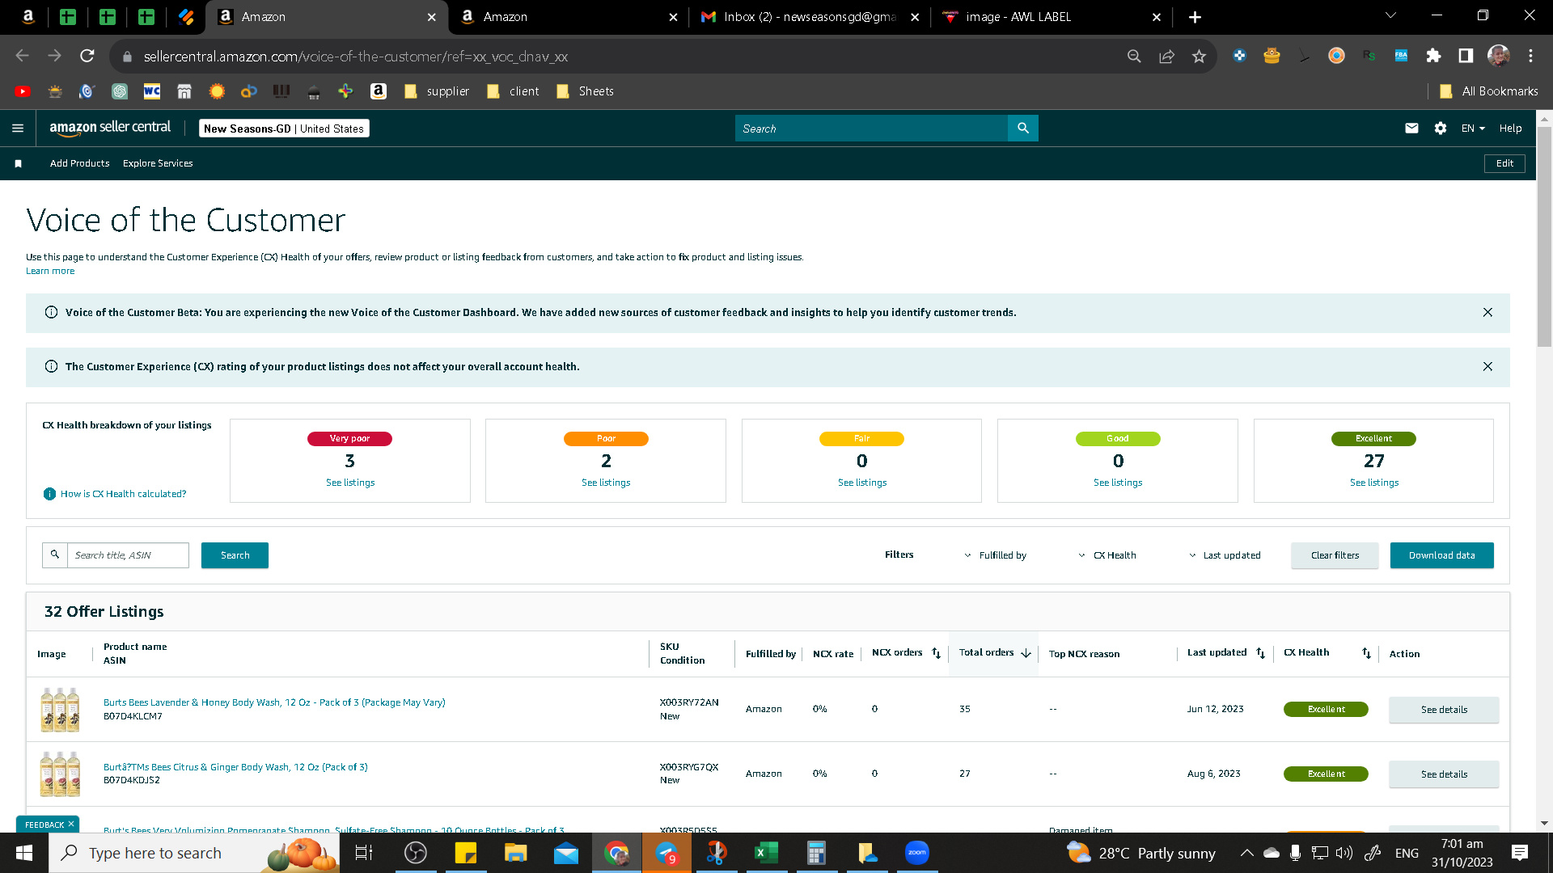The image size is (1553, 873).
Task: Open Explore Services in the navigation bar
Action: coord(158,163)
